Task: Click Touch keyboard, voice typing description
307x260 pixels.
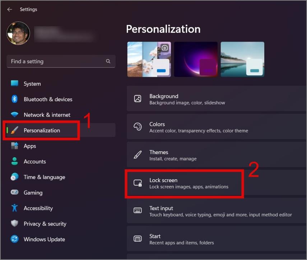Action: 221,215
